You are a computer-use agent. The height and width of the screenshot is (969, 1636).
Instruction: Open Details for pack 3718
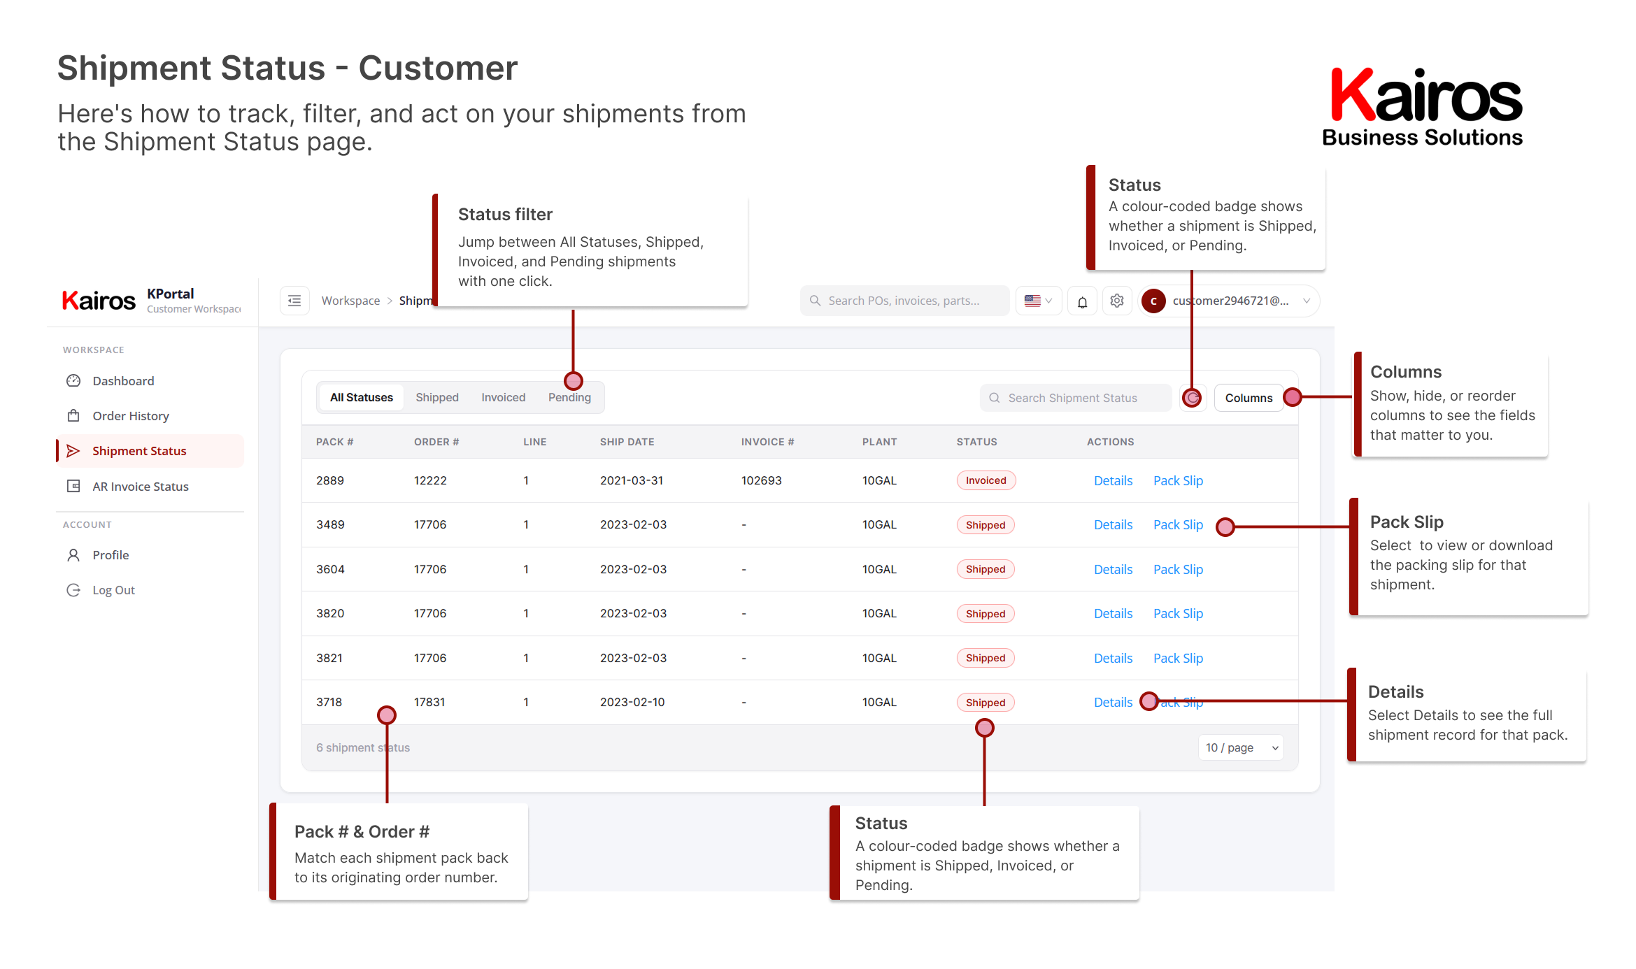tap(1113, 703)
